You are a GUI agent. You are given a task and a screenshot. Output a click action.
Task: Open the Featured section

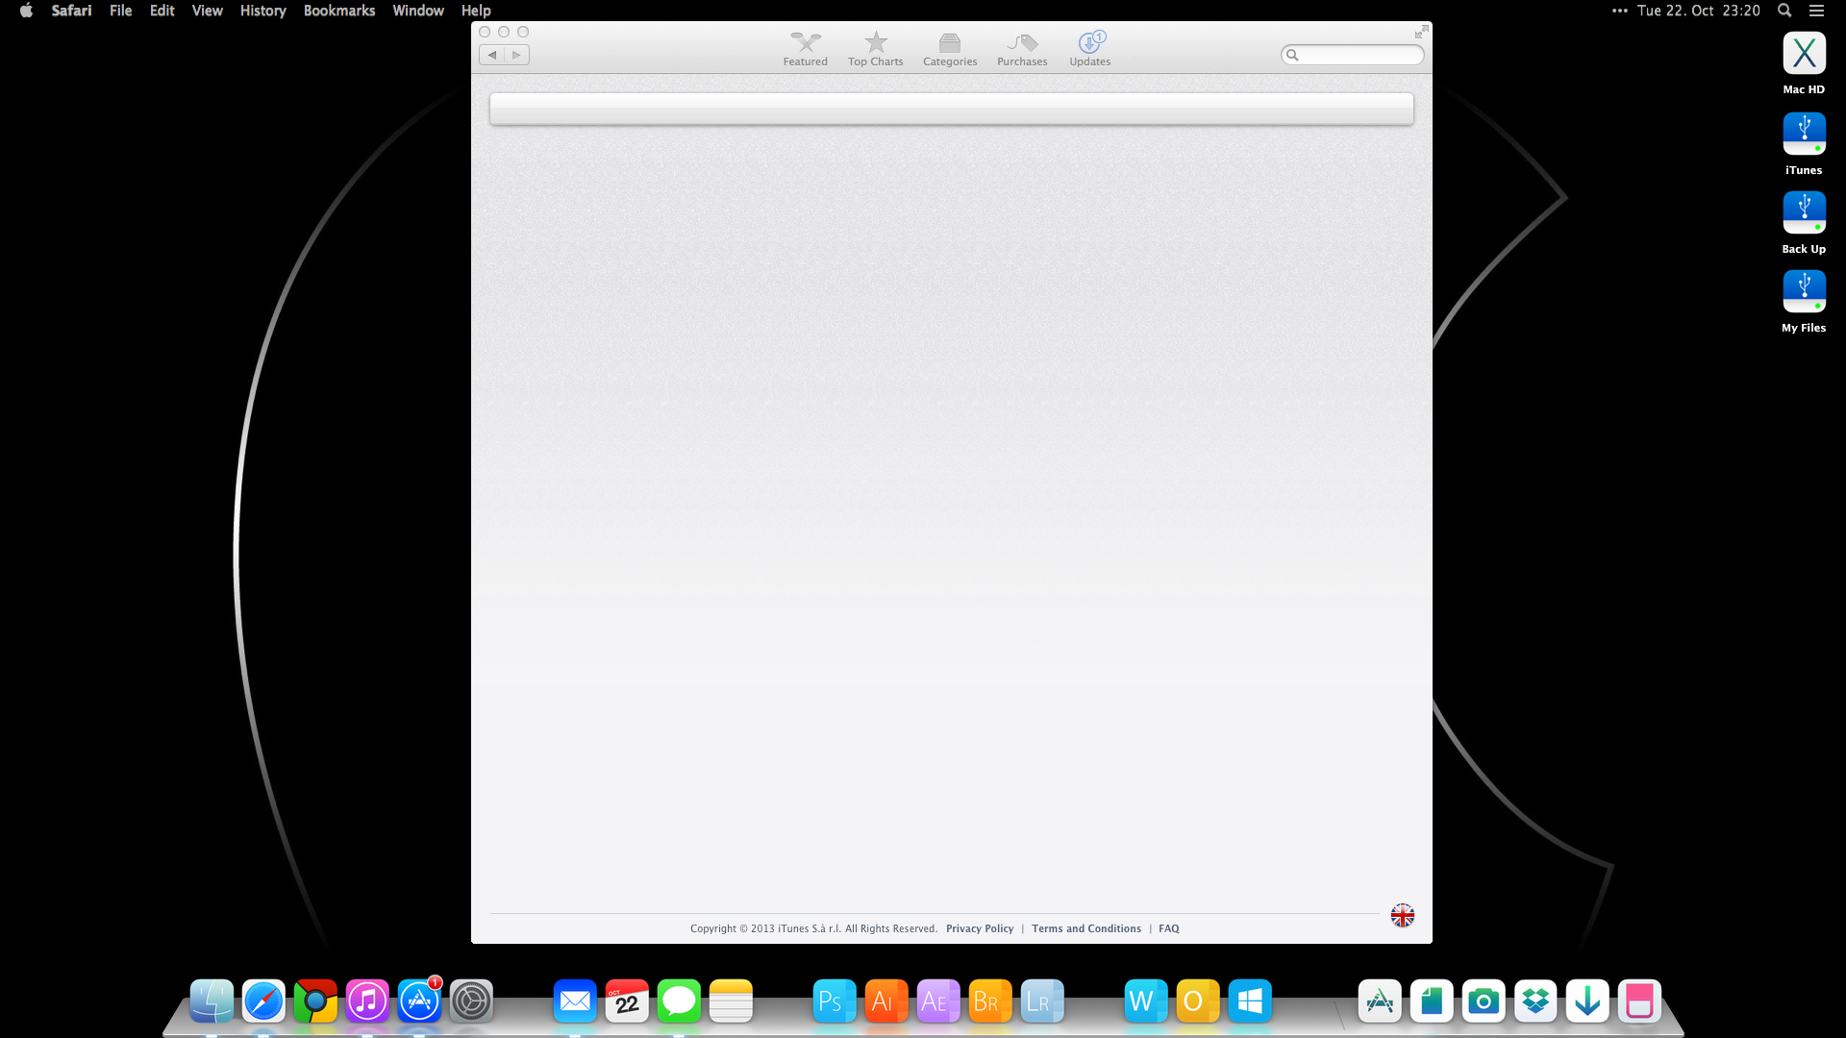click(x=805, y=49)
